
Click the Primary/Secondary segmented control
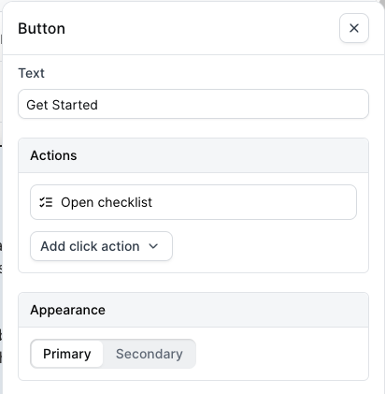tap(113, 354)
